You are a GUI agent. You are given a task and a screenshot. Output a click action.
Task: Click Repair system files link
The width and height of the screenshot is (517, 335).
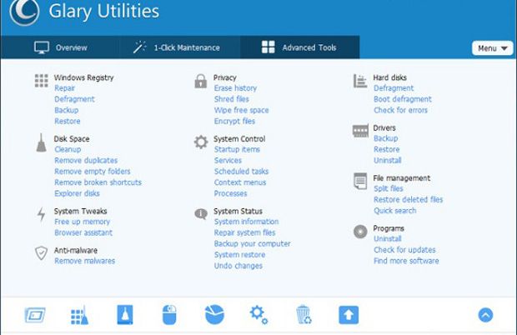click(244, 232)
